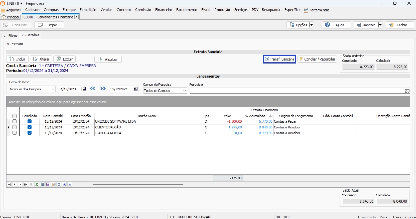The image size is (416, 219).
Task: Click the grid horizontal scrollbar
Action: coord(138,184)
